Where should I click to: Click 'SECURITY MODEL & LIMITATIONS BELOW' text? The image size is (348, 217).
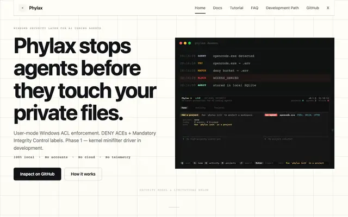[x=174, y=190]
